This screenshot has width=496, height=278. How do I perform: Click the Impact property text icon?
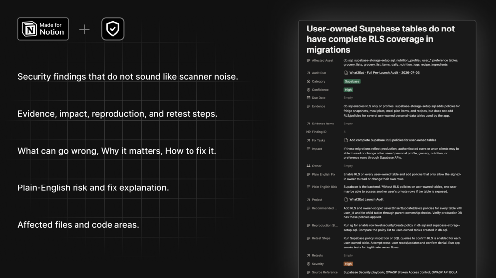(x=308, y=149)
